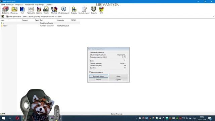The width and height of the screenshot is (215, 121).
Task: Click the volume speaker tray icon
Action: [187, 118]
